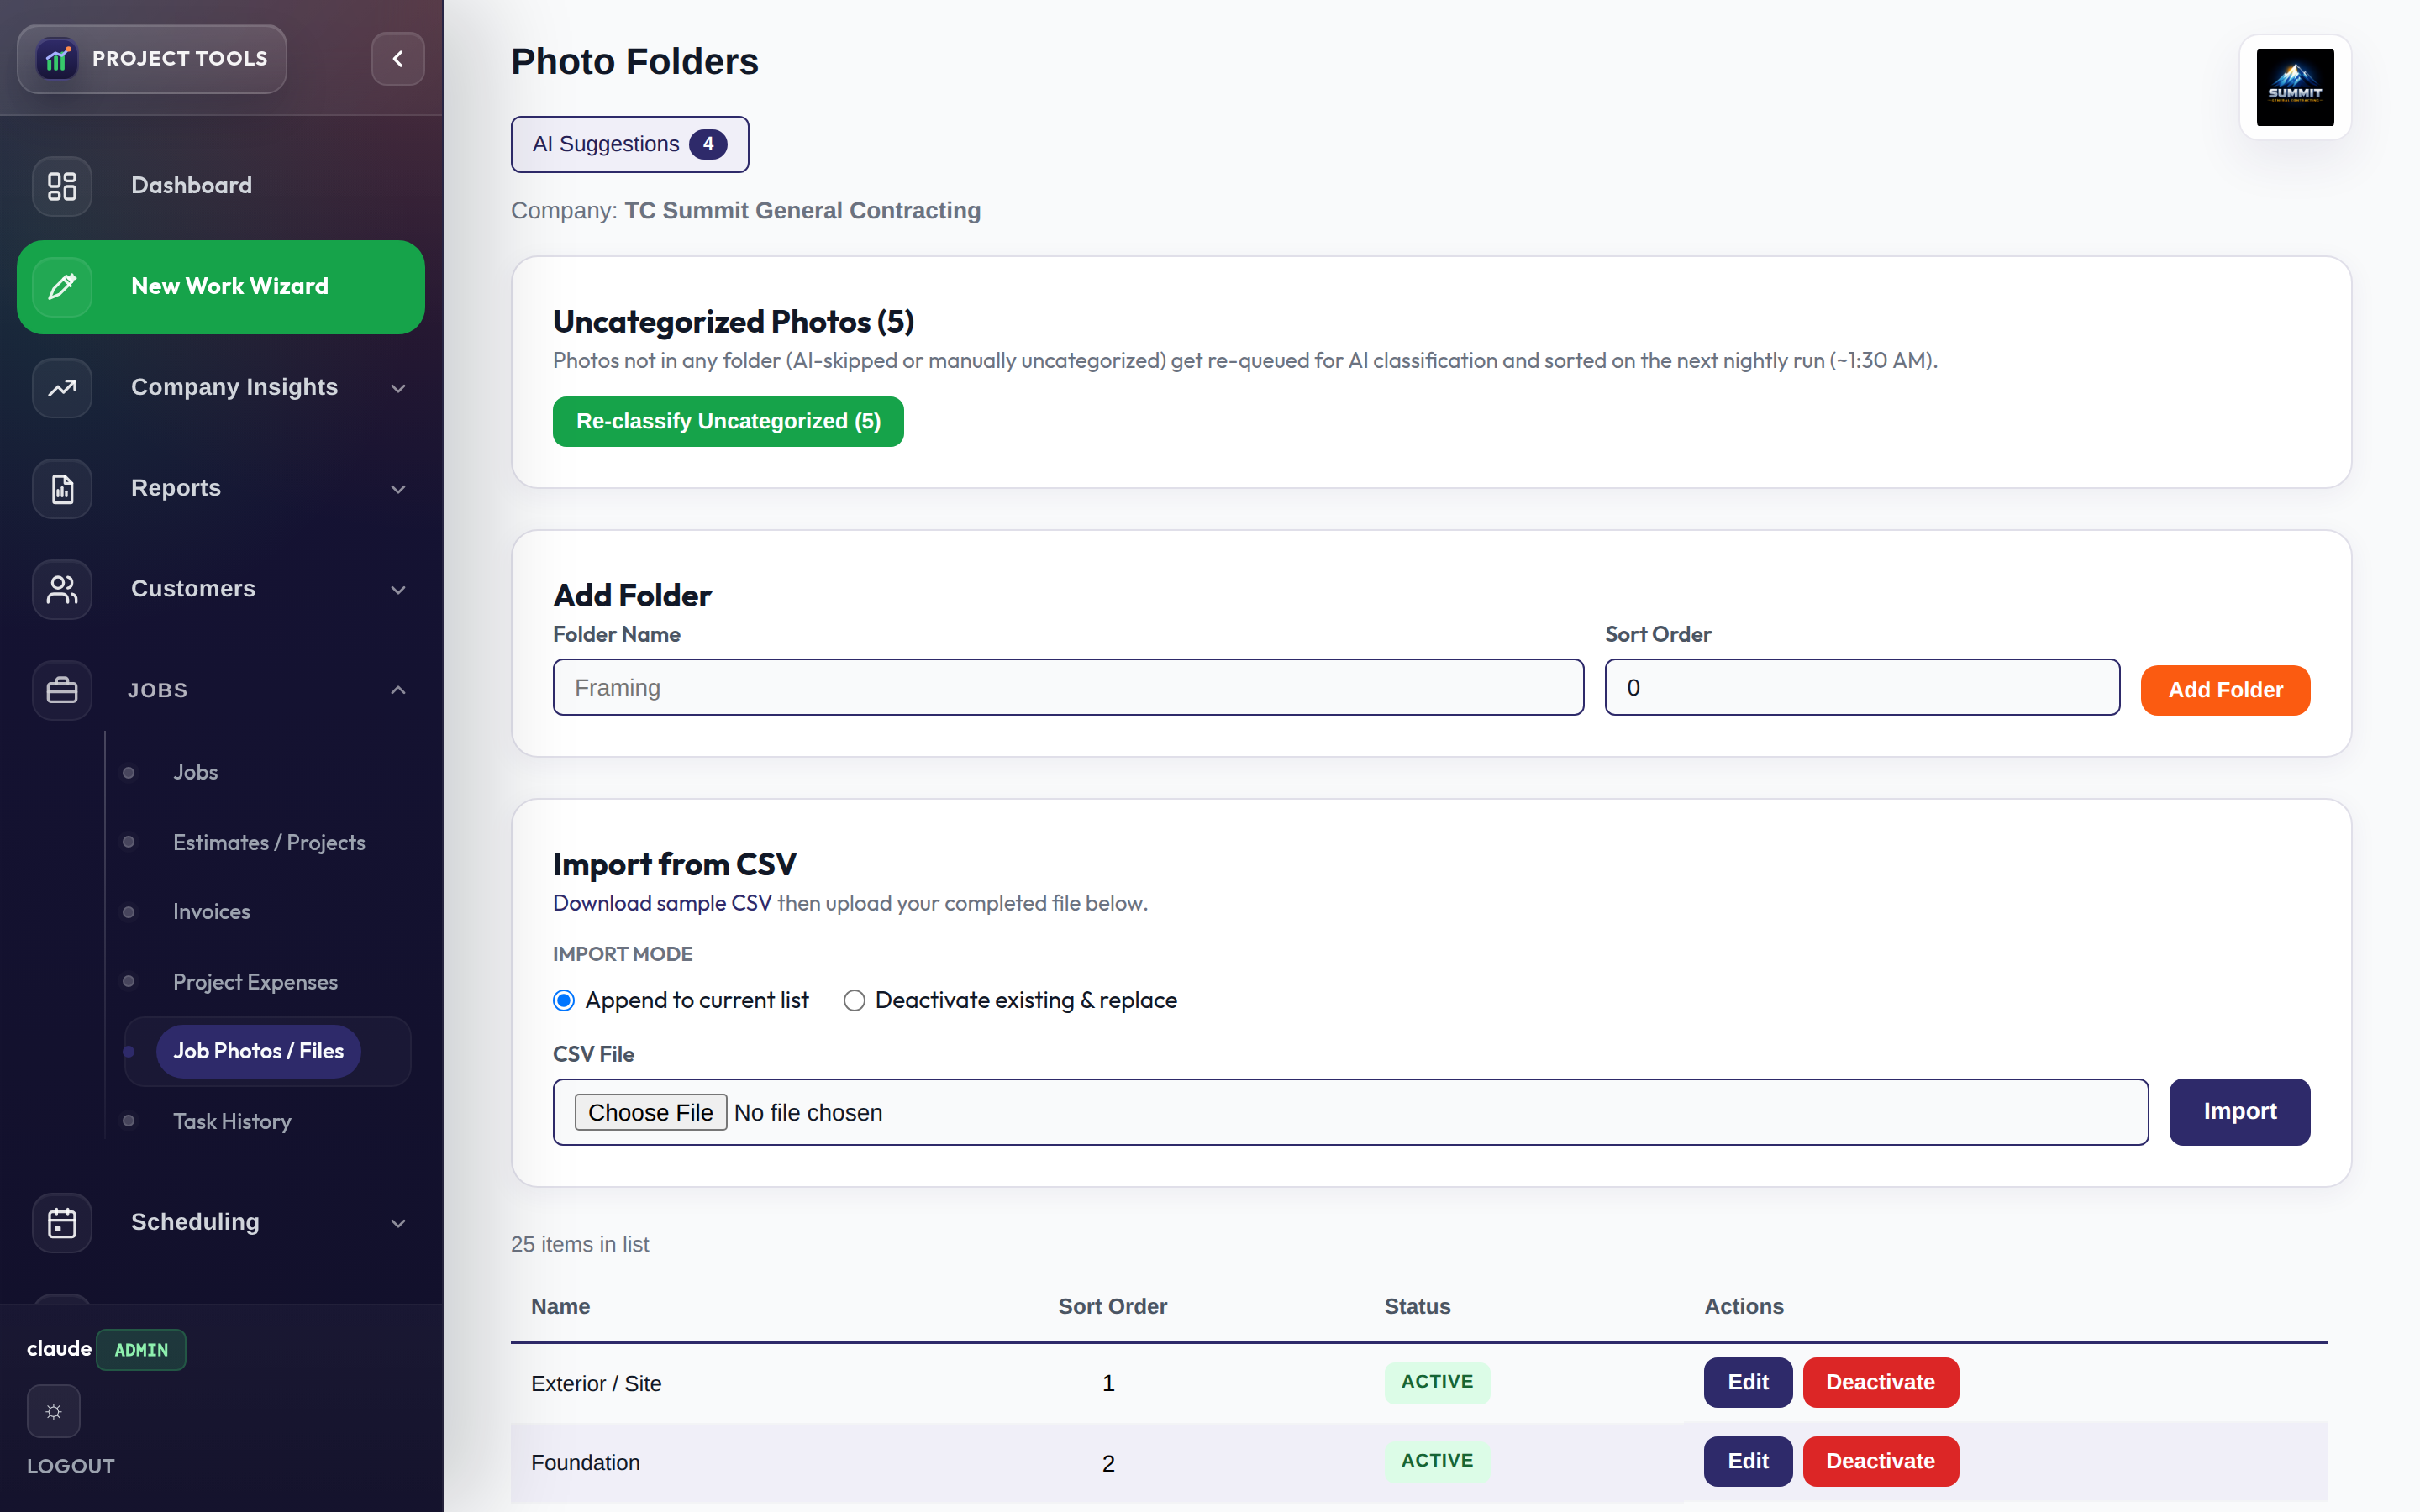The width and height of the screenshot is (2420, 1512).
Task: Click the '25 items in list' text
Action: (580, 1245)
